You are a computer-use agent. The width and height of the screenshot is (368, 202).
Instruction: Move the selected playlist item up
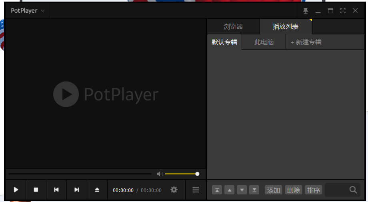pos(230,190)
